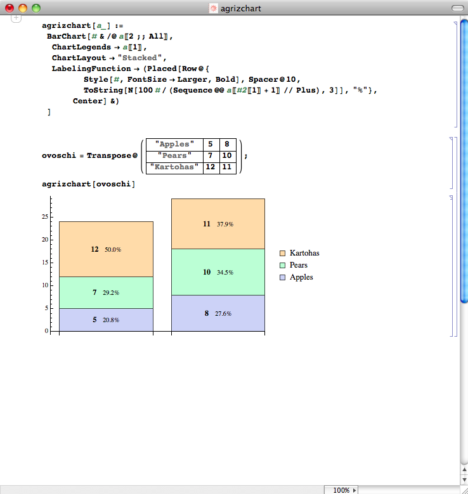Image resolution: width=468 pixels, height=494 pixels.
Task: Click the scroll down arrow
Action: click(x=463, y=479)
